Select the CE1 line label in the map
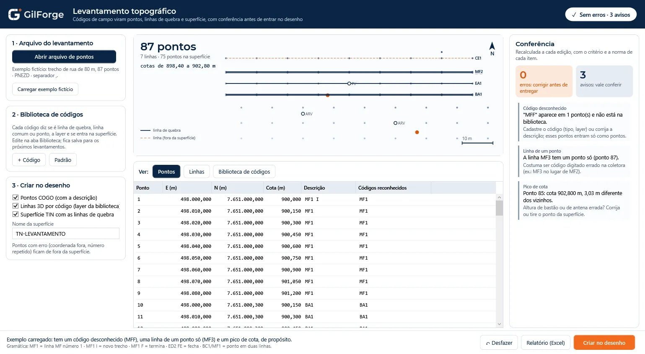This screenshot has height=354, width=645. 478,58
